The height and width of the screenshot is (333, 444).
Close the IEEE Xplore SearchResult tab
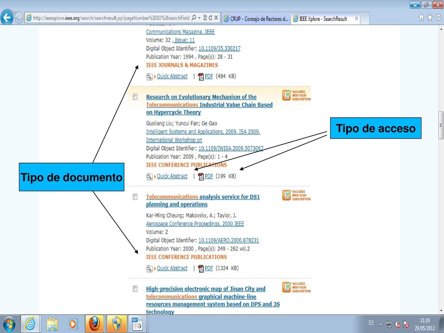click(x=356, y=19)
